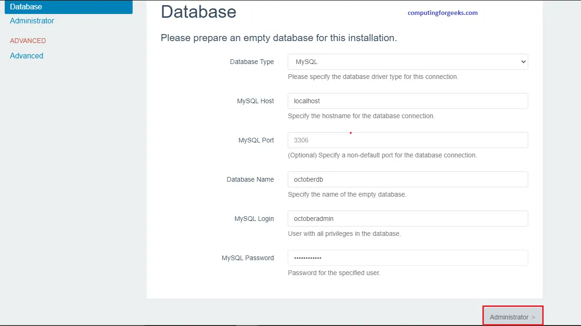Click the 'Password for the specified user' hint
581x326 pixels.
click(x=334, y=273)
